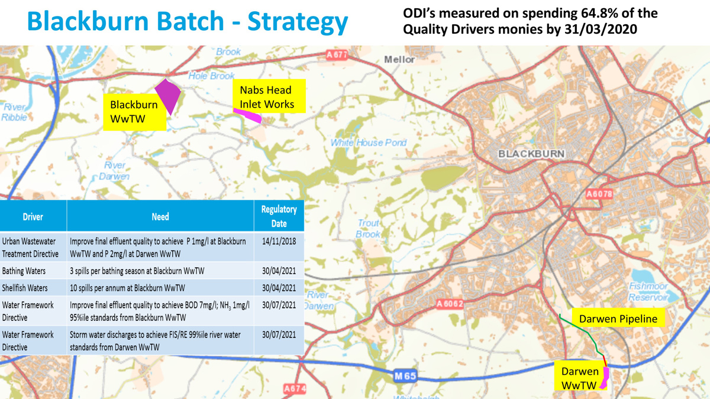Click the Driver column header
This screenshot has width=710, height=399.
[x=33, y=216]
